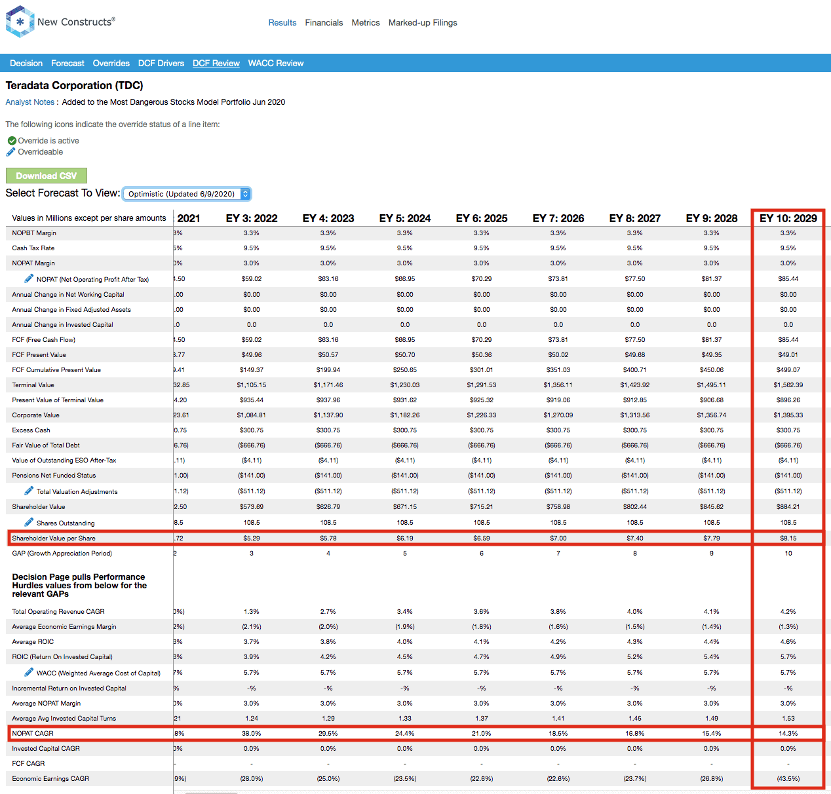Screen dimensions: 831x794
Task: Click the New Constructs logo icon
Action: tap(20, 22)
